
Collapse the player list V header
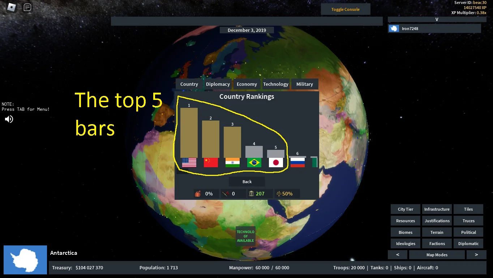[x=437, y=20]
